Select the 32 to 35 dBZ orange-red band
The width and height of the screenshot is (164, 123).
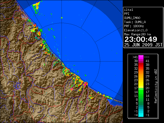(x=141, y=69)
